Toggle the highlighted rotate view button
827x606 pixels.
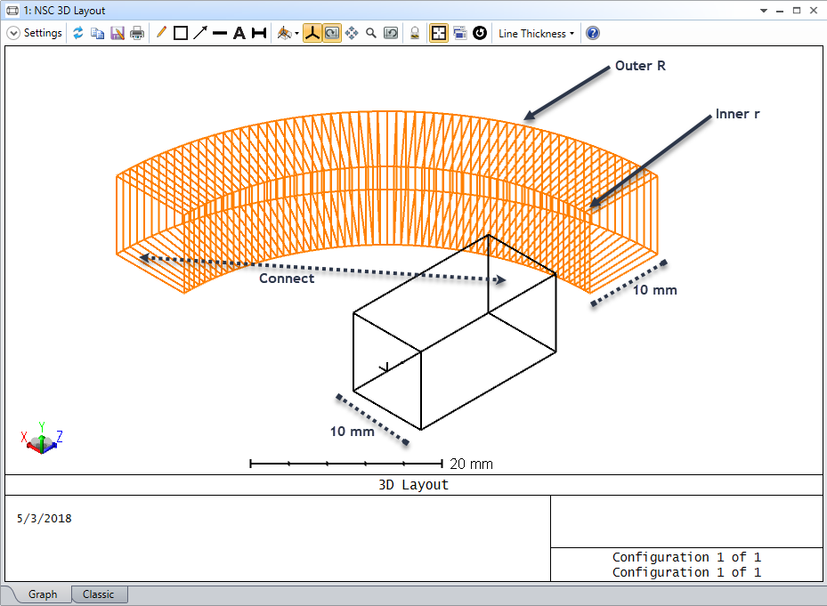332,33
